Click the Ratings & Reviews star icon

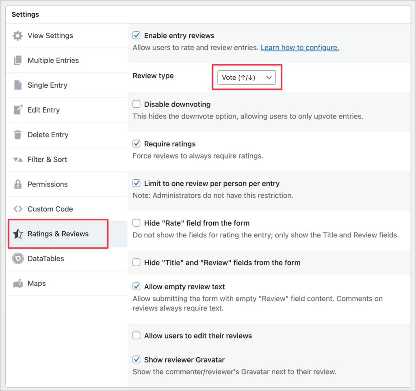(x=18, y=234)
